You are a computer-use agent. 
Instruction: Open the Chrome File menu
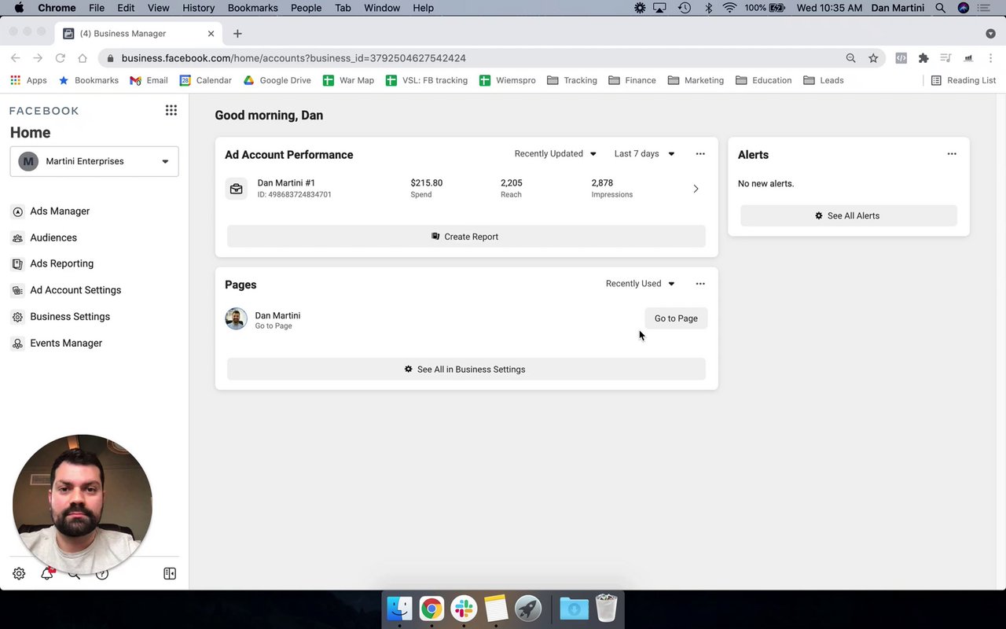(97, 8)
